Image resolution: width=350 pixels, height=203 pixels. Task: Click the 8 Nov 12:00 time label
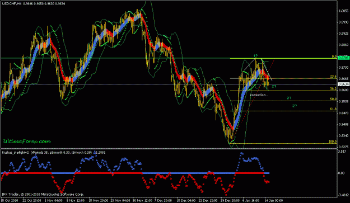[x=76, y=200]
